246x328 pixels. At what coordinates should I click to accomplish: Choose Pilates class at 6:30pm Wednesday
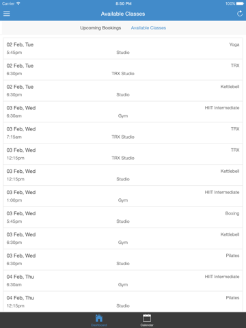[x=123, y=260]
